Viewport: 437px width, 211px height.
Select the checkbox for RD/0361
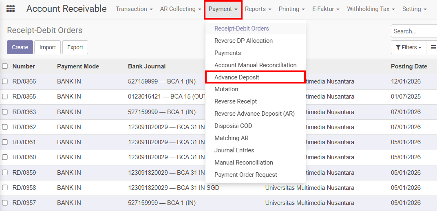click(x=5, y=142)
